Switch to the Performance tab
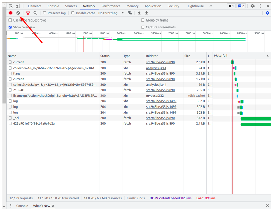 point(111,6)
